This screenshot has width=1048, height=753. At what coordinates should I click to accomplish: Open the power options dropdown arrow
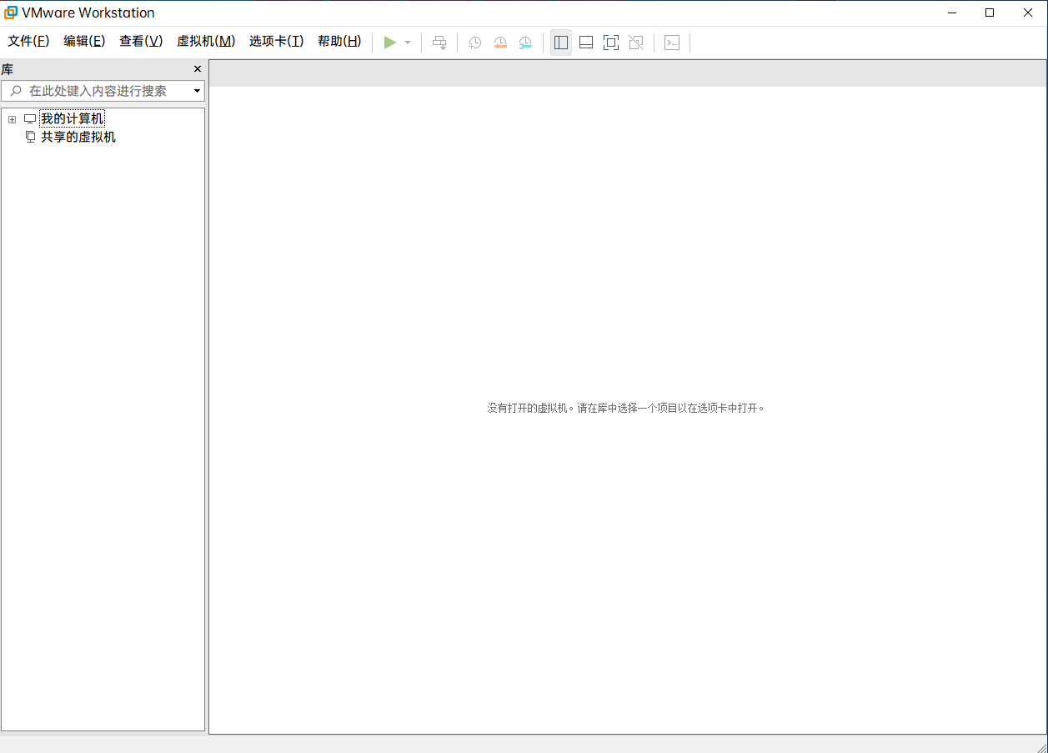tap(408, 43)
